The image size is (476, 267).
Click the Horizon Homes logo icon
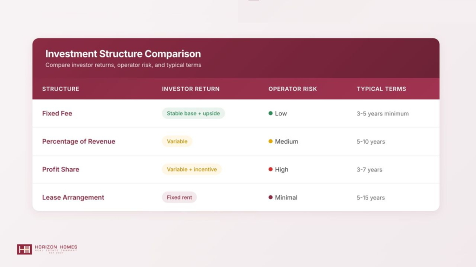point(24,249)
